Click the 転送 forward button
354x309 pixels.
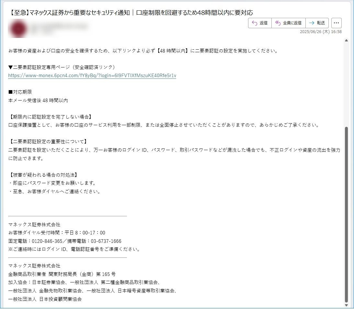[x=317, y=23]
